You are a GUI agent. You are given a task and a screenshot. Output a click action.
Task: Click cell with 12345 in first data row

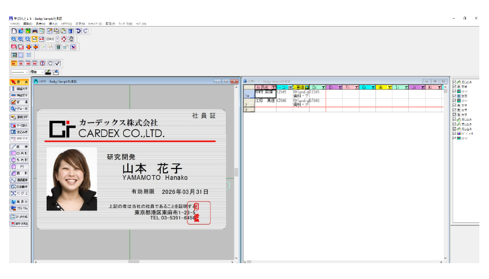coord(282,91)
